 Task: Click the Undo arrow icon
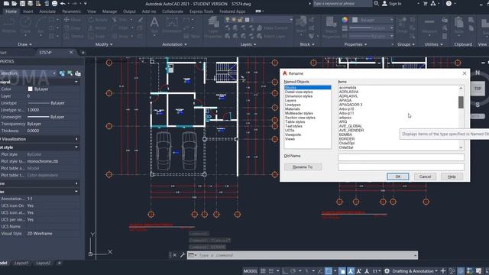click(x=63, y=3)
